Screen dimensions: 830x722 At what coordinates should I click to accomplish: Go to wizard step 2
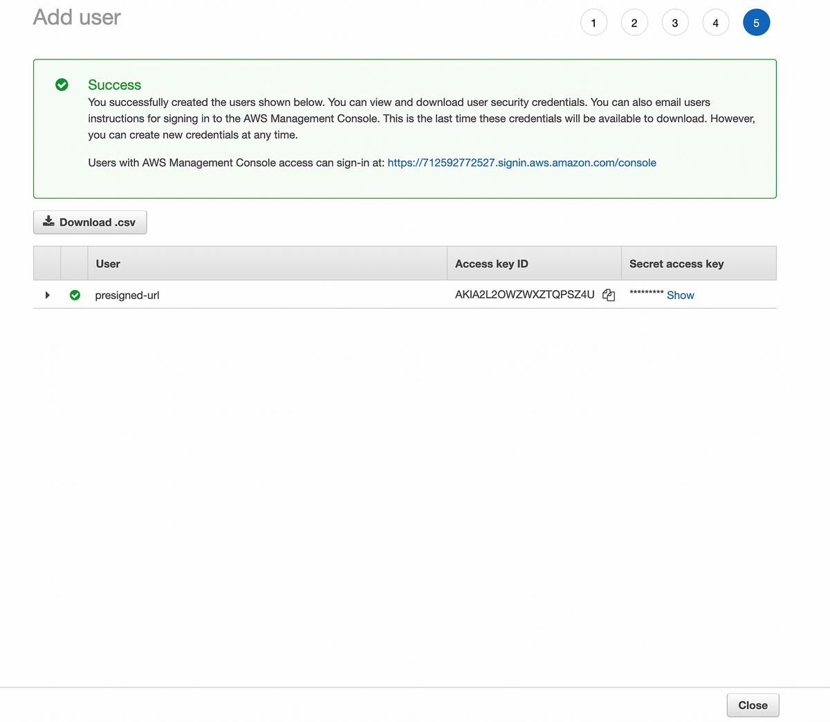[634, 23]
